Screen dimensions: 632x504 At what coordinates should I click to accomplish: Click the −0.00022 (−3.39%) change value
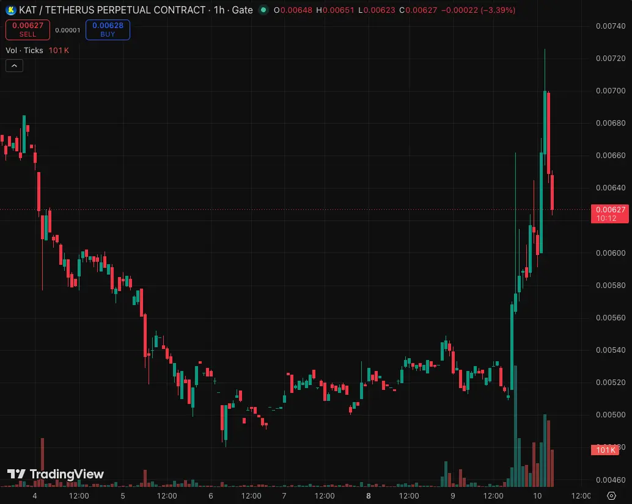pos(479,10)
